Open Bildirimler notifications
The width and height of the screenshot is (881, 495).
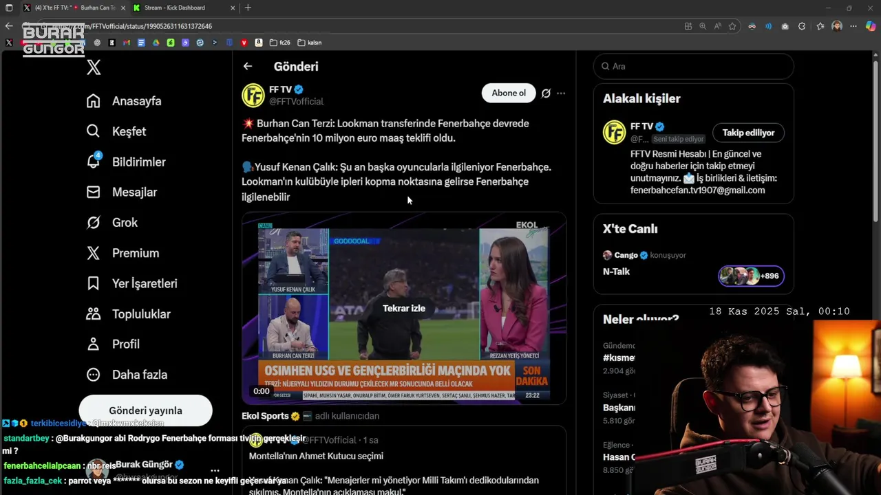126,162
